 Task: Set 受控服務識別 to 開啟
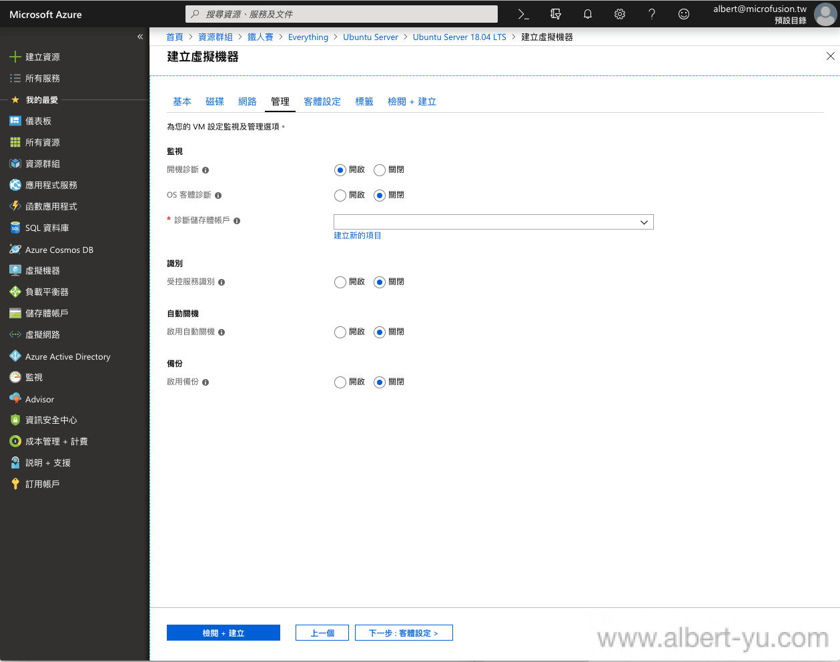(340, 282)
